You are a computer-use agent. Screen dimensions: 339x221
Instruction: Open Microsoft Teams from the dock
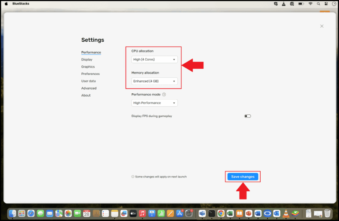point(202,214)
